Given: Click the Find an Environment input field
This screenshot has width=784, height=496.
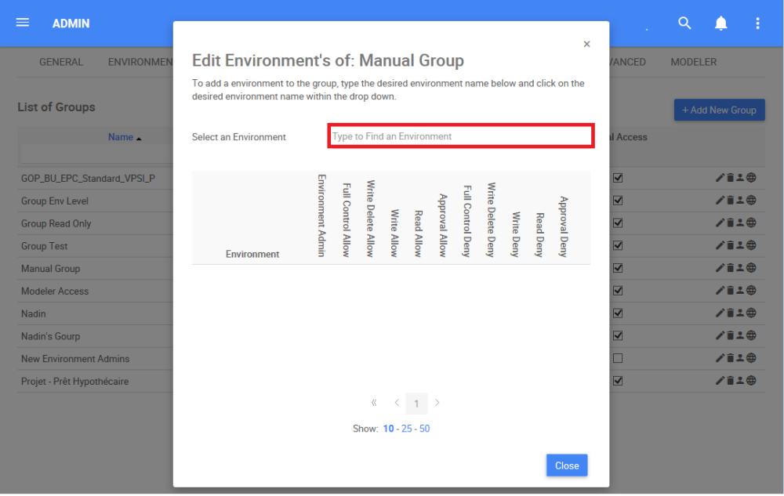Looking at the screenshot, I should pyautogui.click(x=460, y=136).
